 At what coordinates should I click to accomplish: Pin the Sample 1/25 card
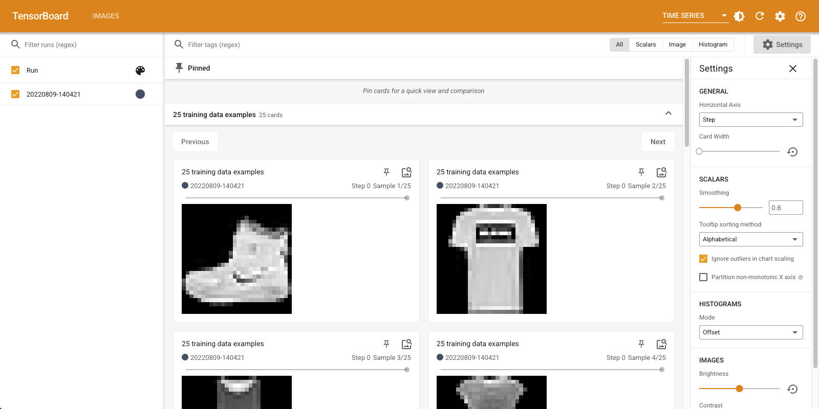pos(386,172)
